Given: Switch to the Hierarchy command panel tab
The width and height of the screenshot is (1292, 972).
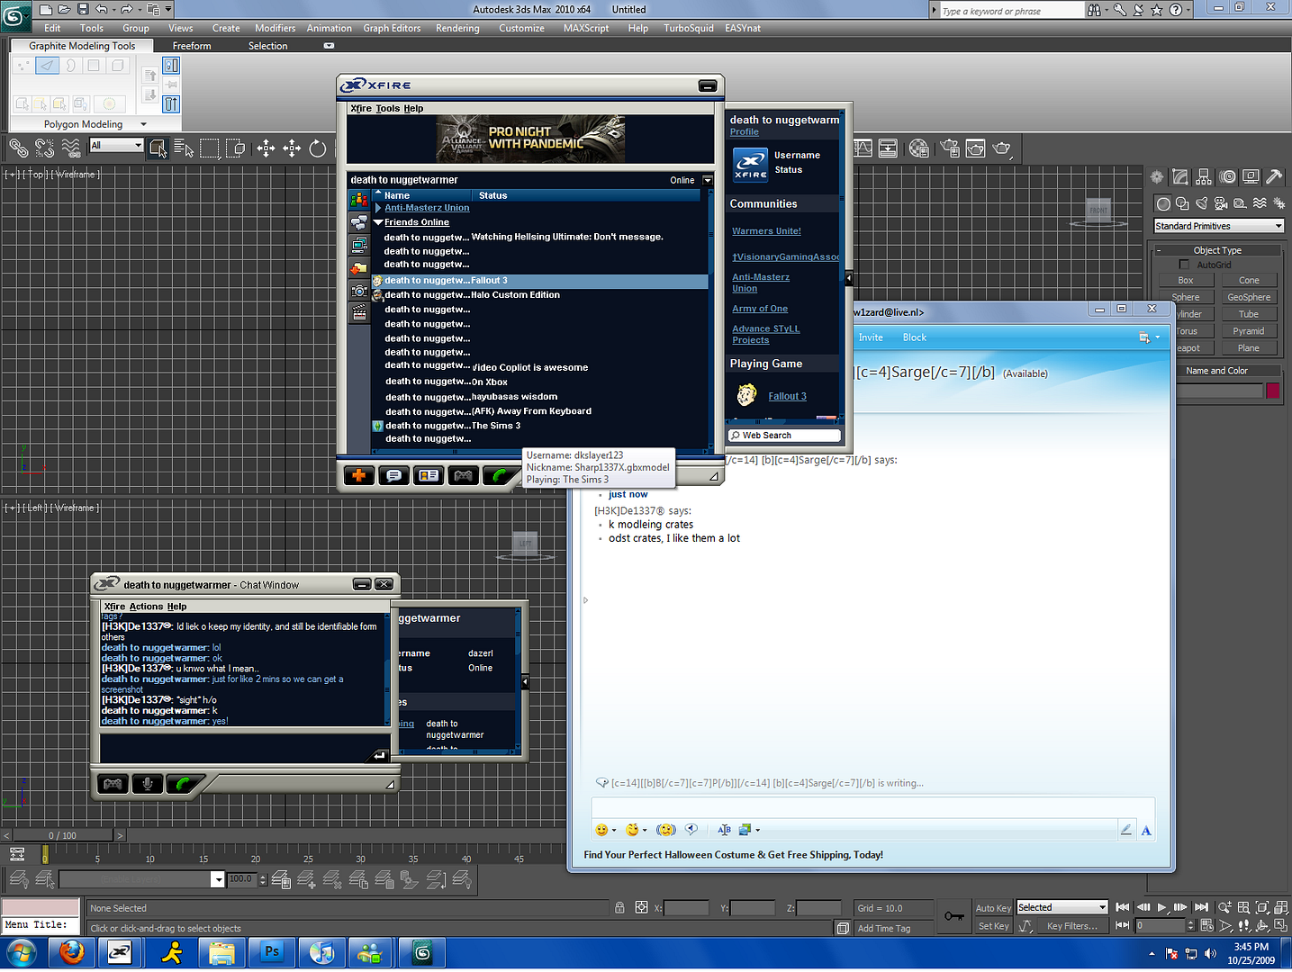Looking at the screenshot, I should coord(1204,177).
